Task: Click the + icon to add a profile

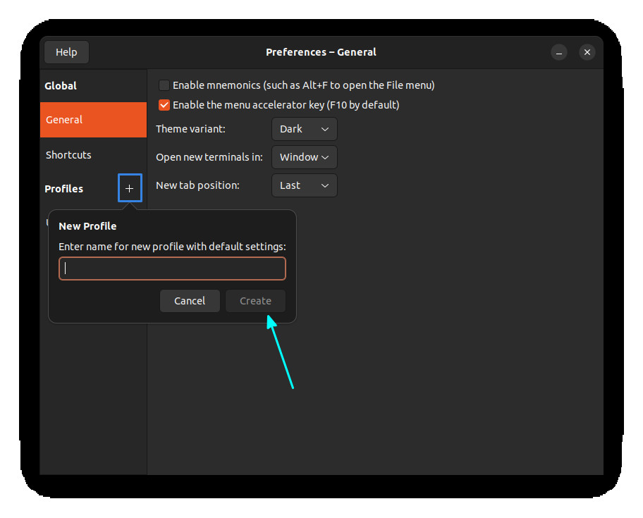Action: pos(129,187)
